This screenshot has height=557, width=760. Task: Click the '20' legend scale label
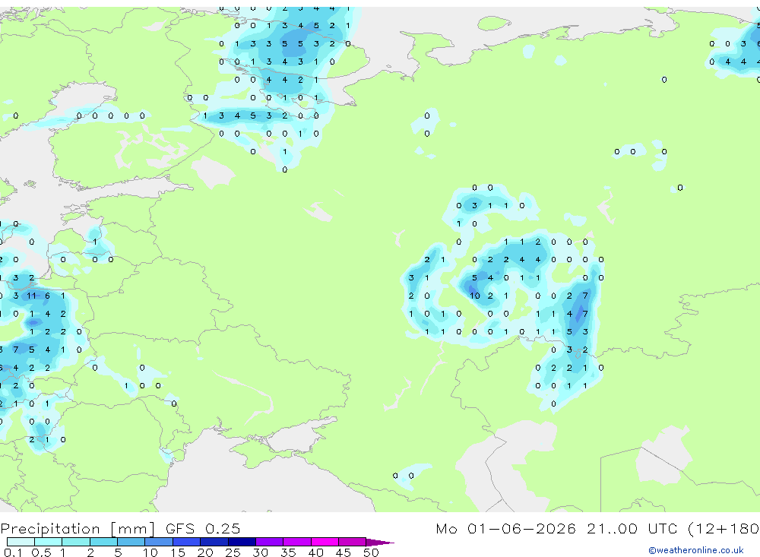coord(205,552)
